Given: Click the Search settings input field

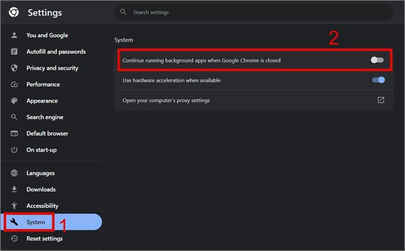Looking at the screenshot, I should 254,12.
